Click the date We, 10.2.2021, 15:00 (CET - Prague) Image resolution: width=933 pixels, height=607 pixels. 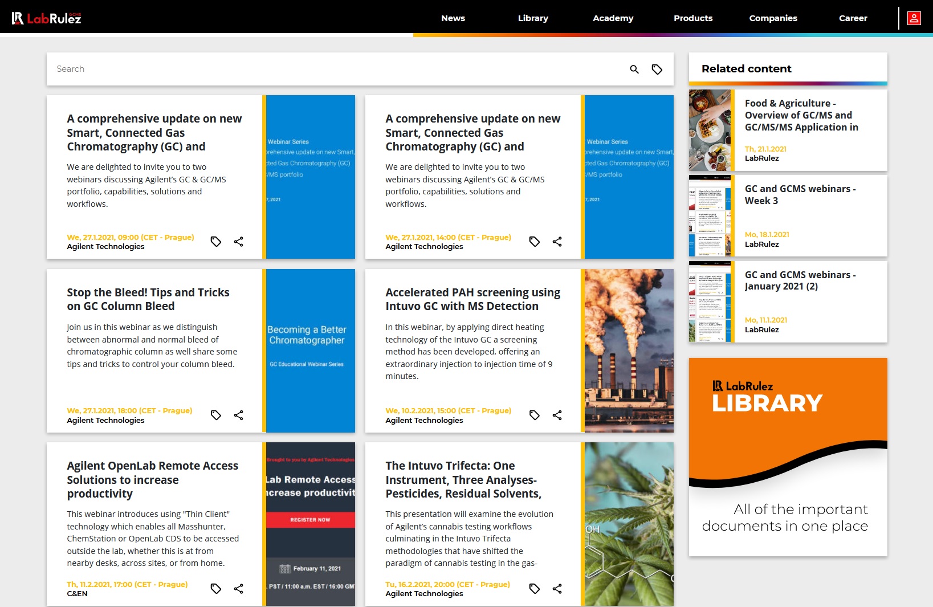coord(449,410)
